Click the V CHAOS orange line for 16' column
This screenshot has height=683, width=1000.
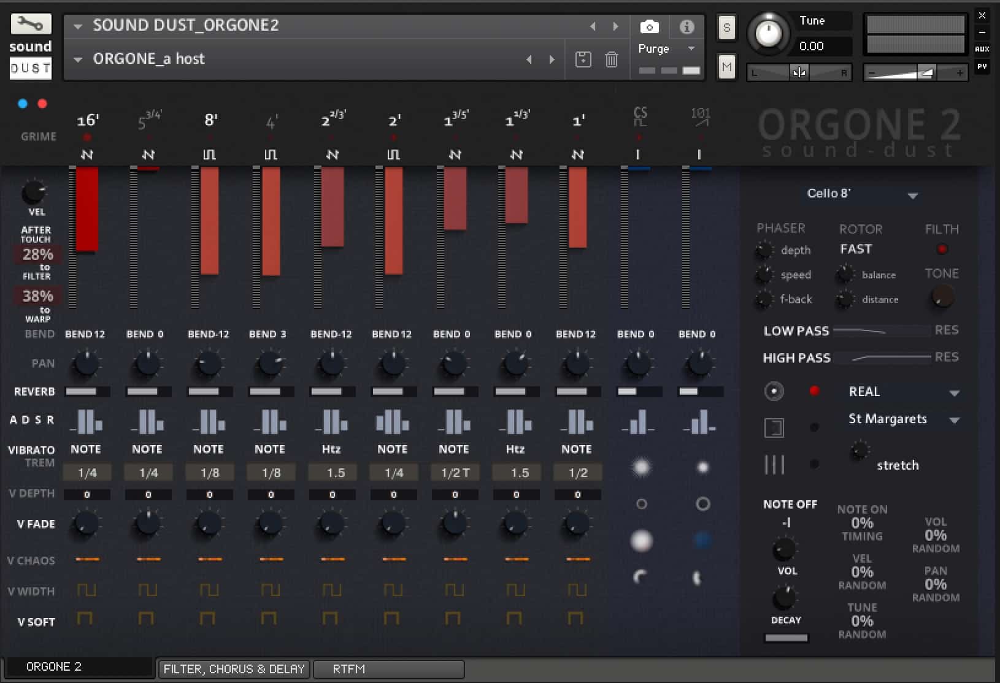[x=87, y=559]
